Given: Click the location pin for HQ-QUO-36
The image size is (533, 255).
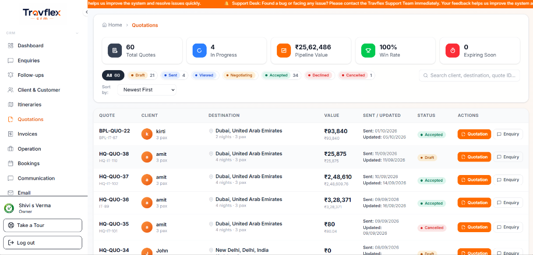Looking at the screenshot, I should 211,200.
